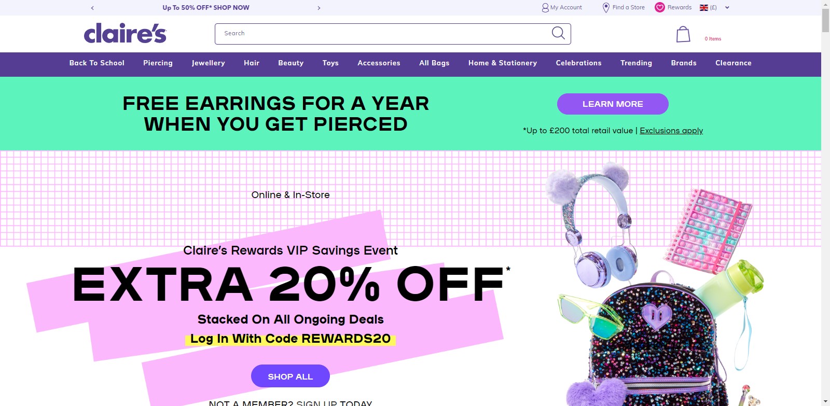Select Back To School menu item
The height and width of the screenshot is (406, 830).
tap(97, 63)
